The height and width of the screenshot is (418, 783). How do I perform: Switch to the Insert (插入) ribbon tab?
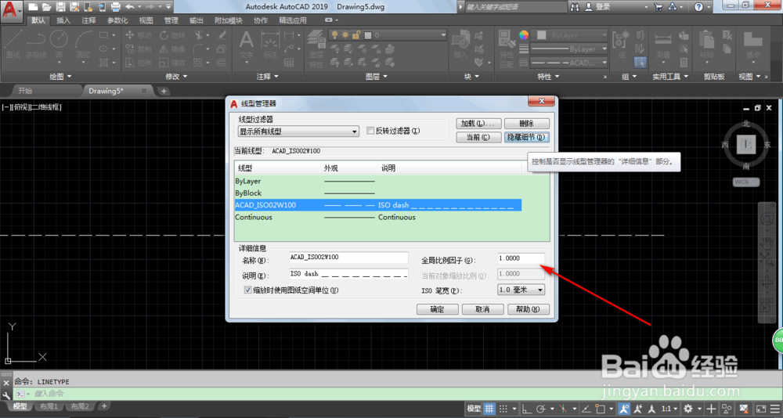[63, 20]
